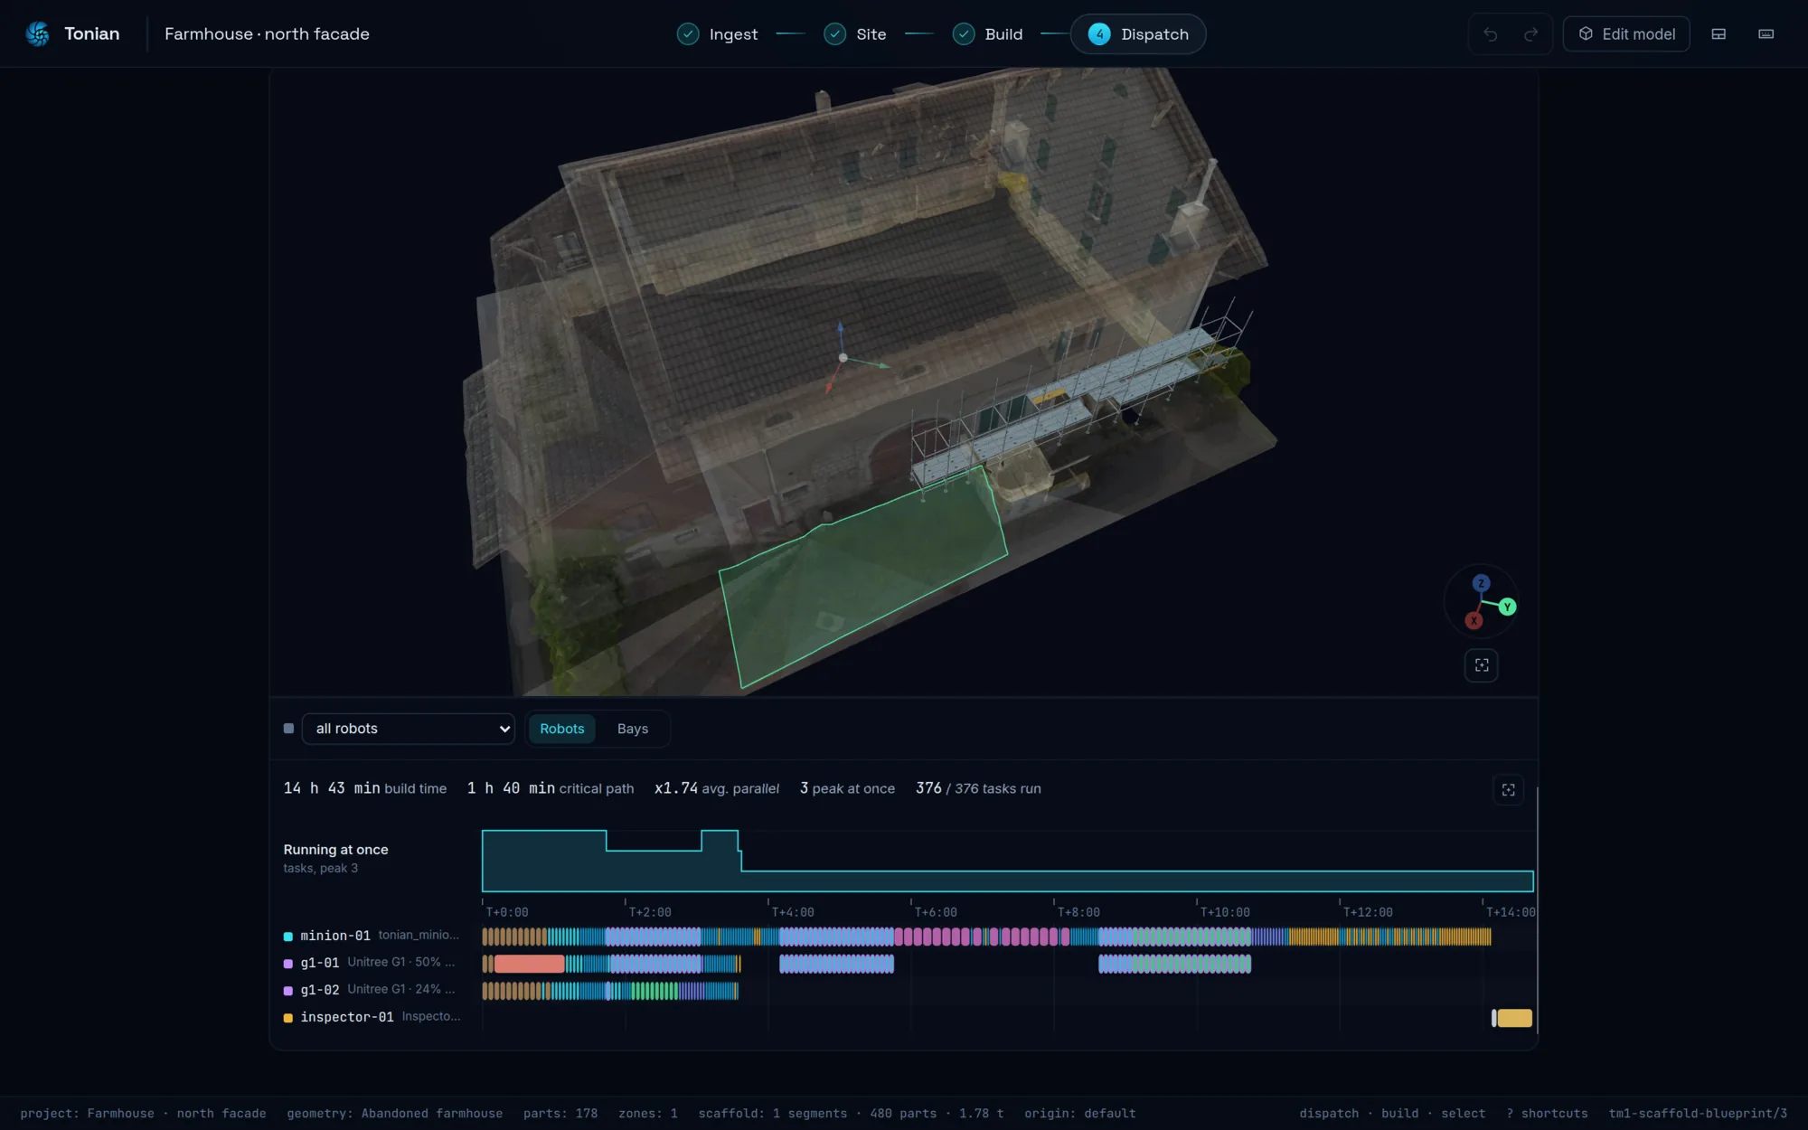1808x1130 pixels.
Task: Click origin: default in status bar
Action: (1079, 1113)
